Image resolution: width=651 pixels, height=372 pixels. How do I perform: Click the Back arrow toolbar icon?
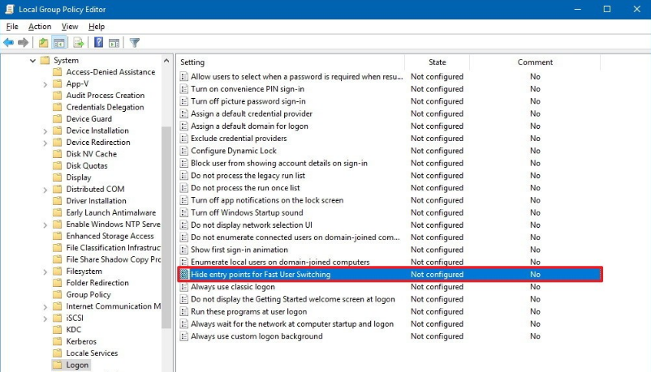click(9, 43)
